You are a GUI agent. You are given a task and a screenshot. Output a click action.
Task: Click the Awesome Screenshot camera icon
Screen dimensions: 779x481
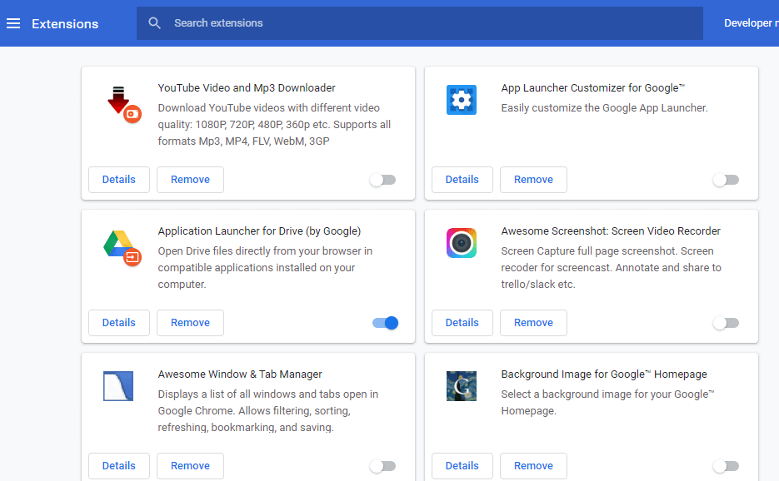coord(462,242)
